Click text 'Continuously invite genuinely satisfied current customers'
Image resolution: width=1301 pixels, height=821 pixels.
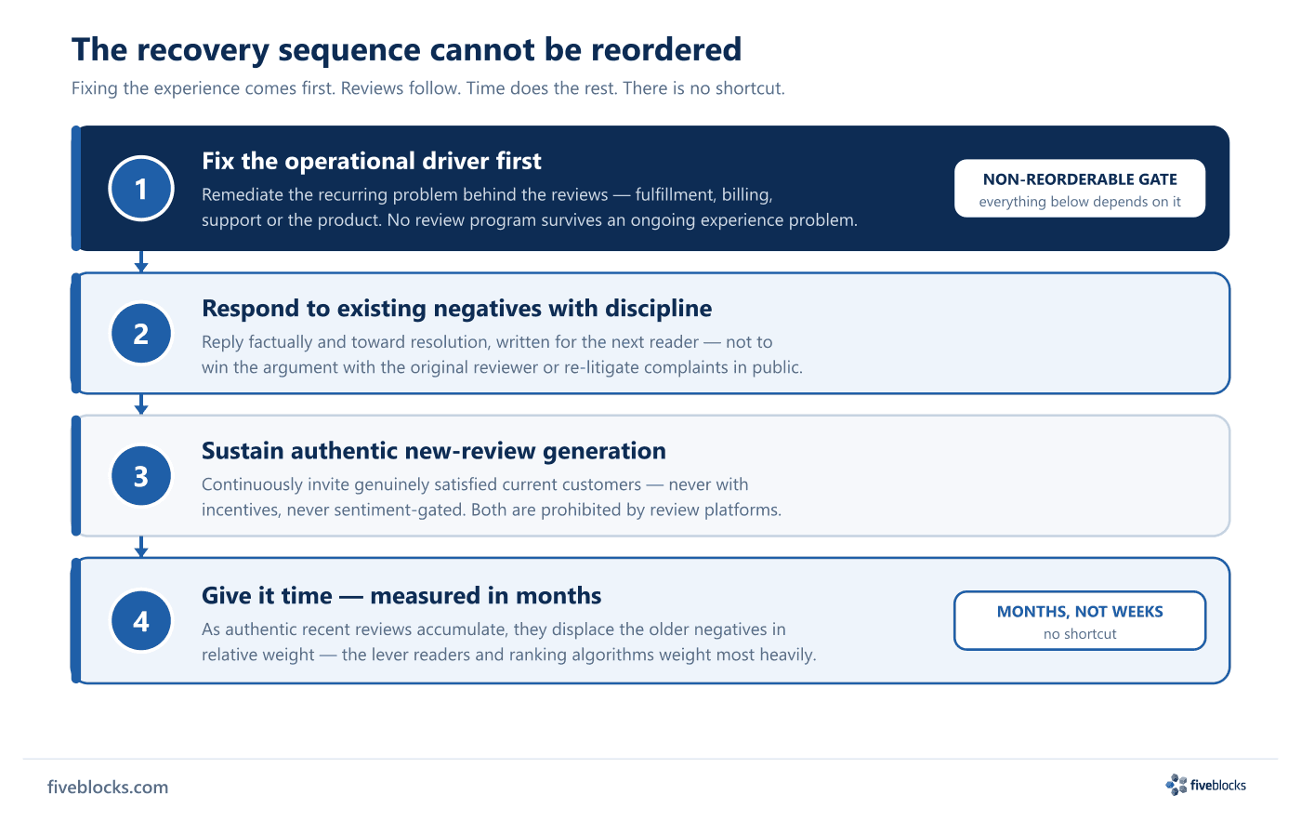pyautogui.click(x=422, y=484)
